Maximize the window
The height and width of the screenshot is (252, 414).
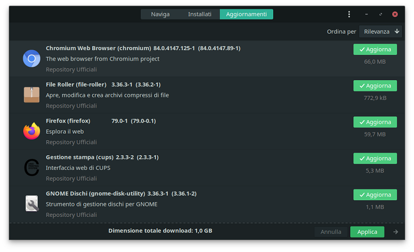click(380, 14)
